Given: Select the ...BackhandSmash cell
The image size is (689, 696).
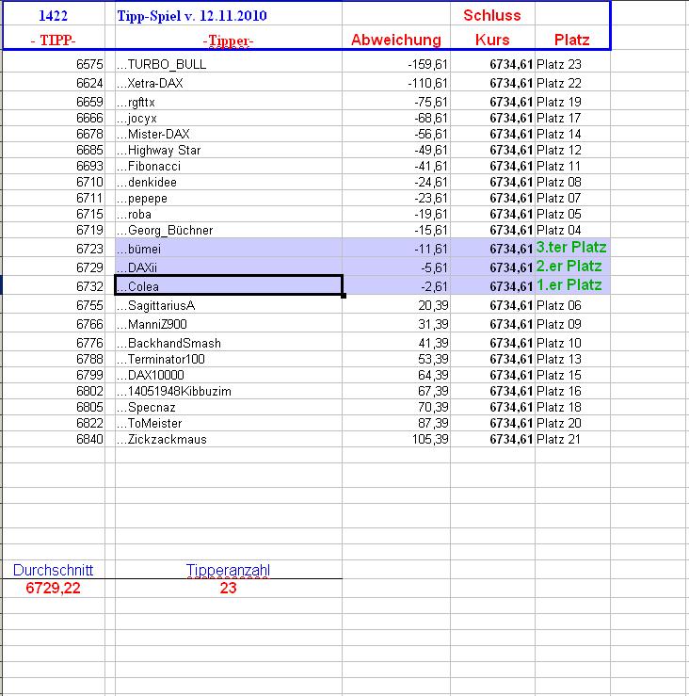Looking at the screenshot, I should tap(229, 343).
